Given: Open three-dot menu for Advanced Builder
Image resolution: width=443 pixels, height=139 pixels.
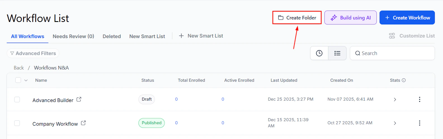Looking at the screenshot, I should tap(420, 100).
